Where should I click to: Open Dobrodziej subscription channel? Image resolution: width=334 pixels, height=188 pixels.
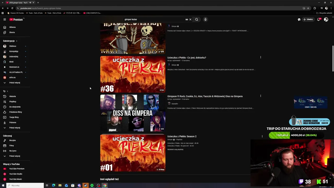[14, 57]
